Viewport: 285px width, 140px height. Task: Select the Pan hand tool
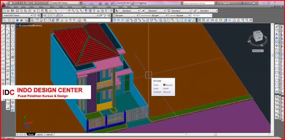[69, 11]
